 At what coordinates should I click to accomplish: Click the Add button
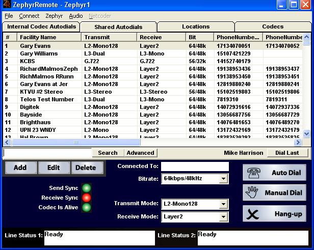[x=20, y=168]
